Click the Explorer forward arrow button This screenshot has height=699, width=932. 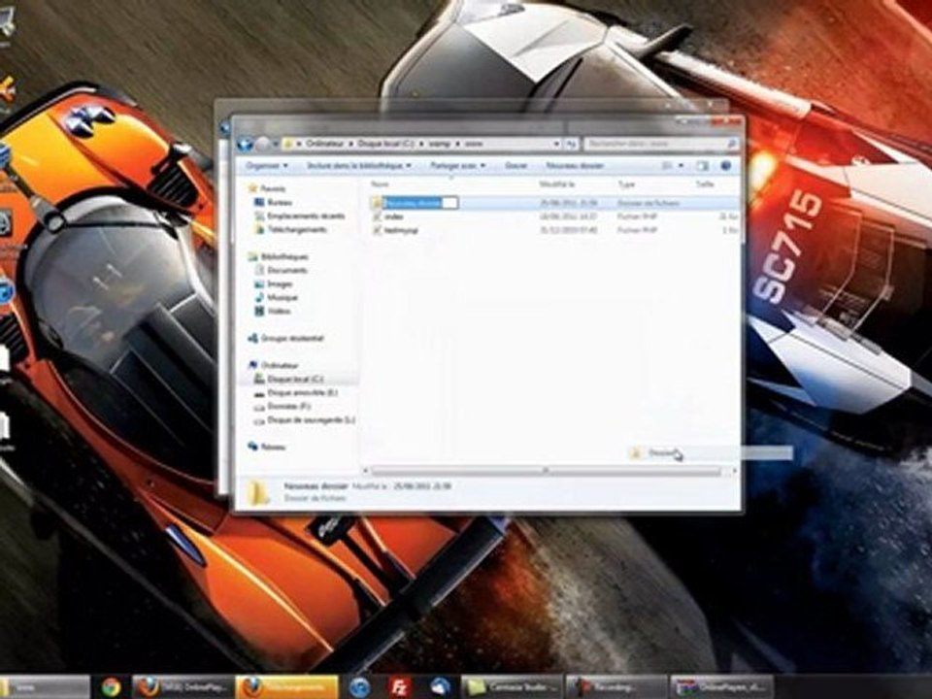point(262,144)
